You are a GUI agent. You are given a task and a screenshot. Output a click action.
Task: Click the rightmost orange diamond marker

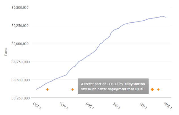point(158,90)
